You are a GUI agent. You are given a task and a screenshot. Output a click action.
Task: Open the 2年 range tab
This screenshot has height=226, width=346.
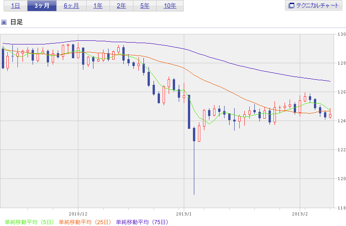(x=121, y=6)
